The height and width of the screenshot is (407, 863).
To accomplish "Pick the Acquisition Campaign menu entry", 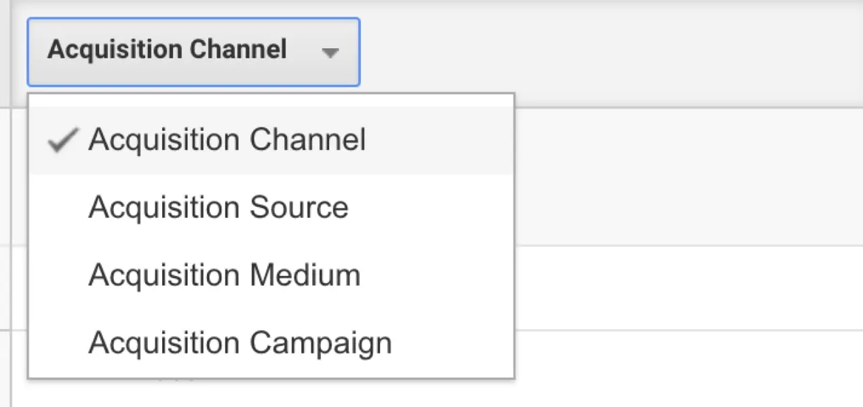I will (x=239, y=343).
